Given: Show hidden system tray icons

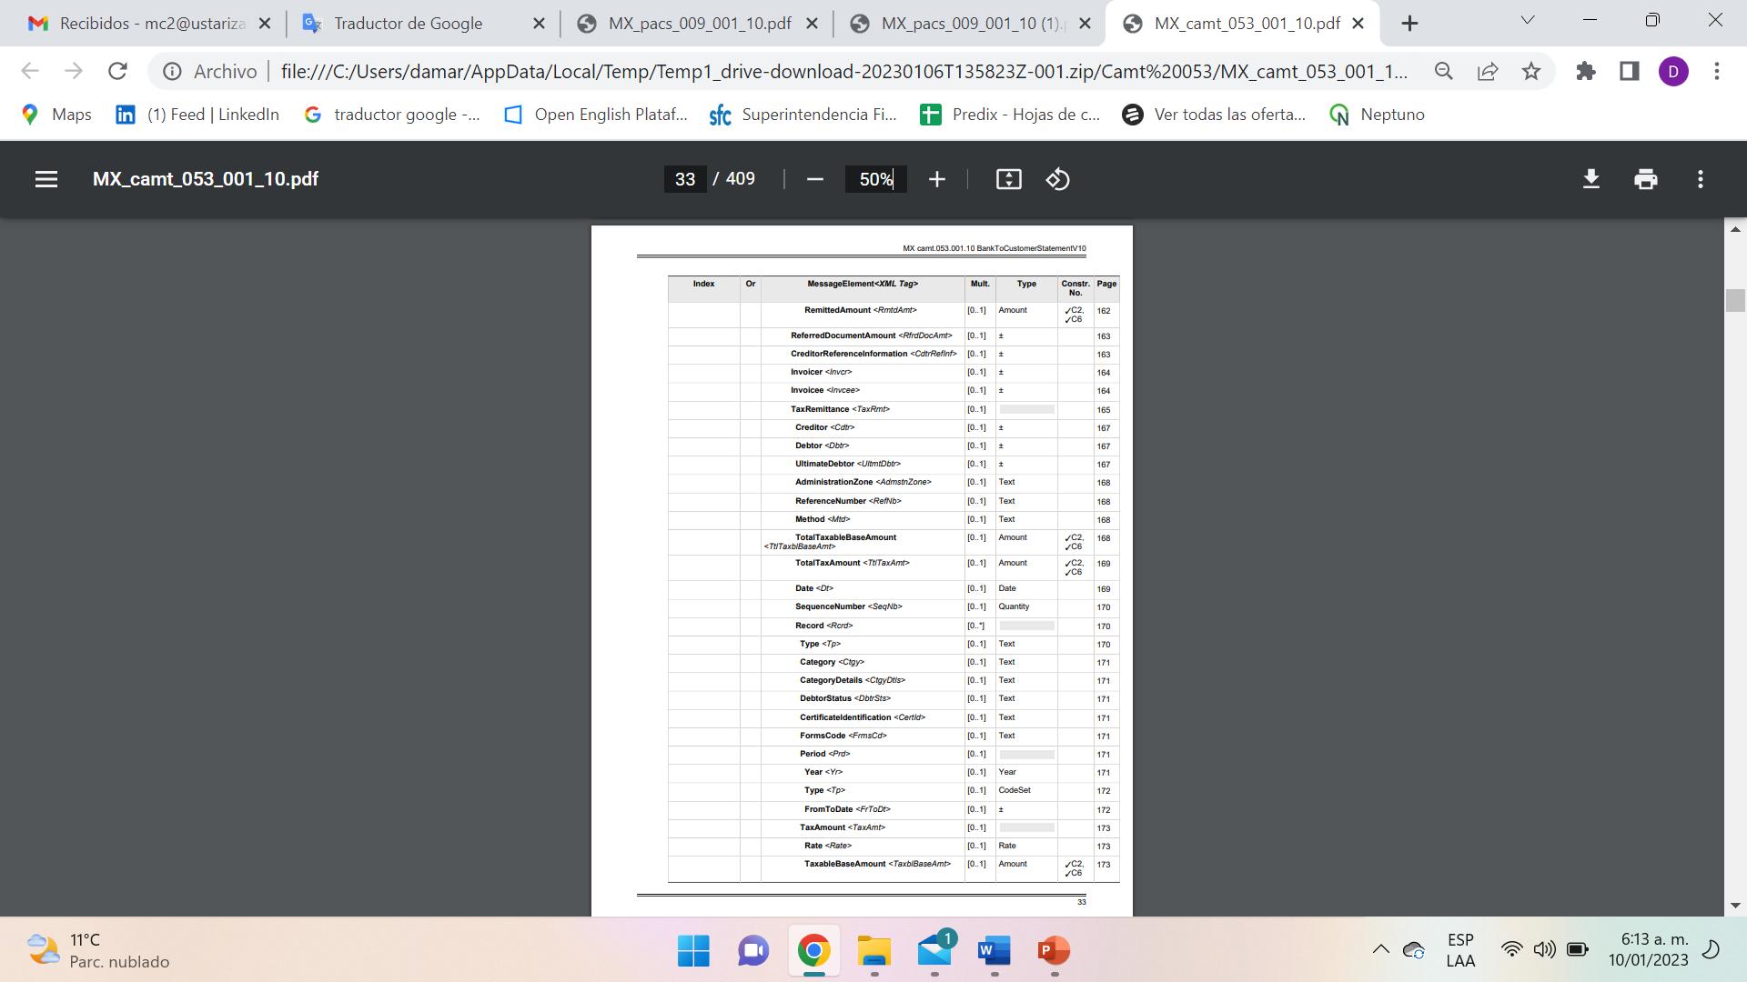Looking at the screenshot, I should tap(1380, 950).
